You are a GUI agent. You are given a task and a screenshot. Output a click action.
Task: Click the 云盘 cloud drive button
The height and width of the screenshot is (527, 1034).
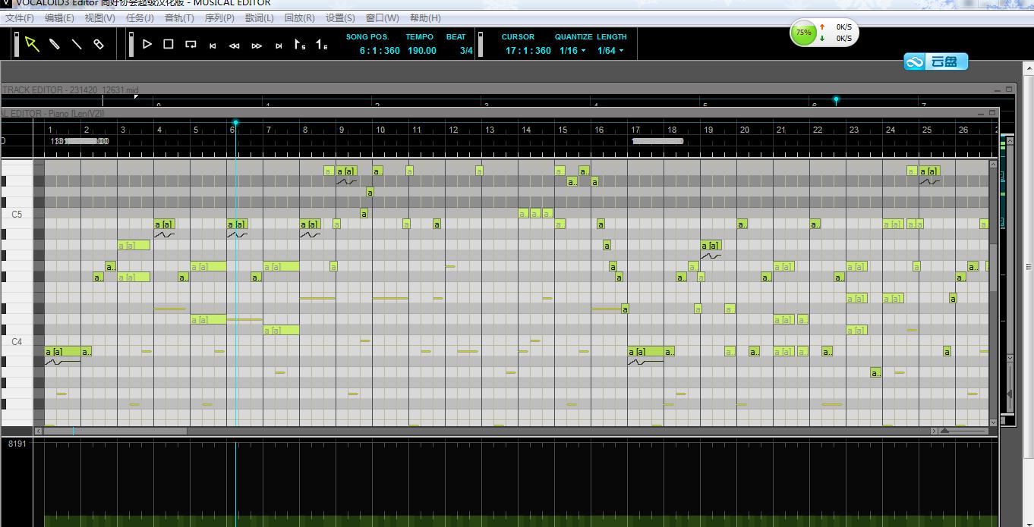pos(936,62)
